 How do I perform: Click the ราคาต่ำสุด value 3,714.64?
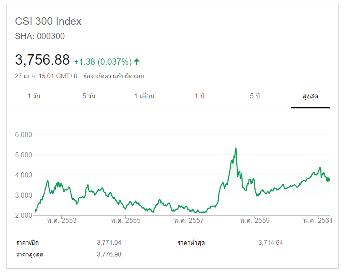point(271,243)
